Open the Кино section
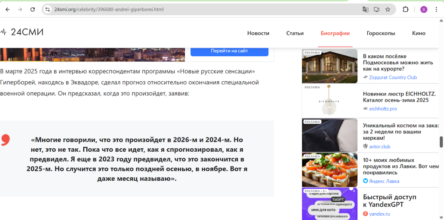 click(x=418, y=33)
